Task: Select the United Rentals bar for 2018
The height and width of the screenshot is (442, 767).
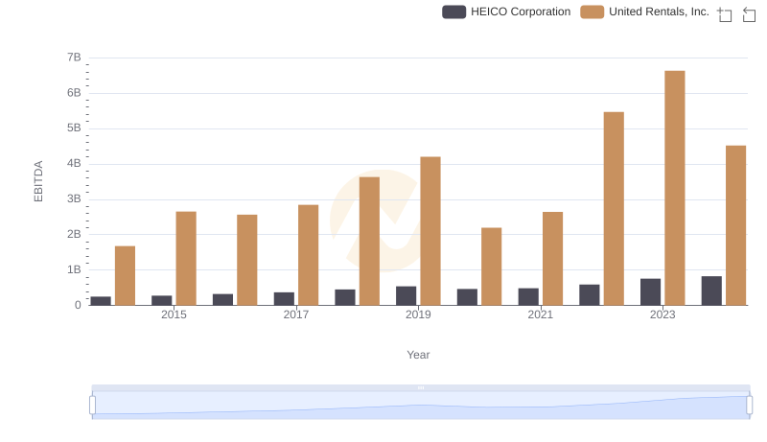Action: coord(369,242)
